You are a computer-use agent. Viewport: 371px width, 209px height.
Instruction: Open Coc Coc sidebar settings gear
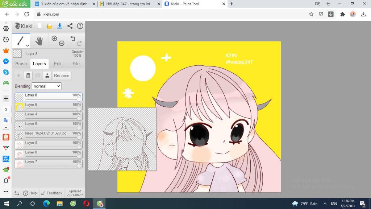point(6,28)
